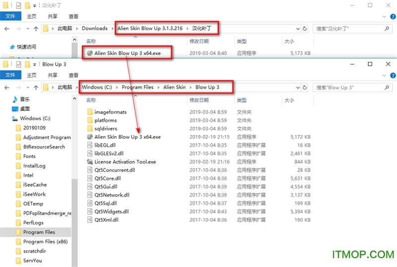
Task: Select the Qt5Network.dll file
Action: 112,195
